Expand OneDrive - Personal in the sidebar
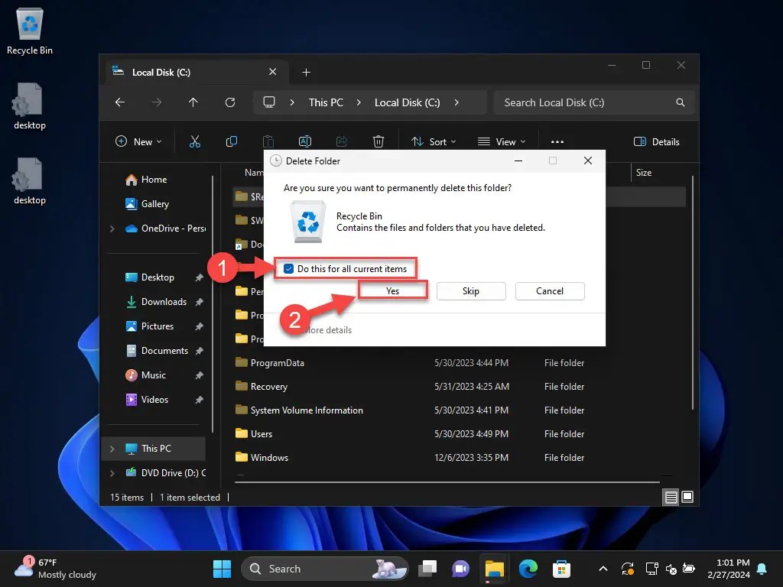Viewport: 783px width, 587px height. pos(112,229)
